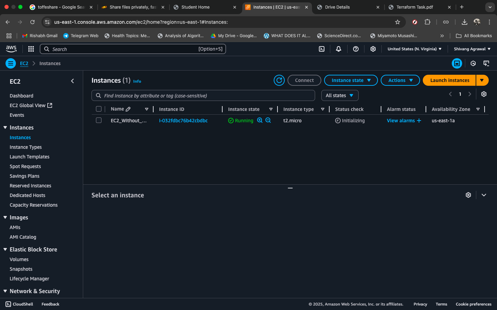
Task: Select the EC2_Without_ instance checkbox
Action: (x=99, y=120)
